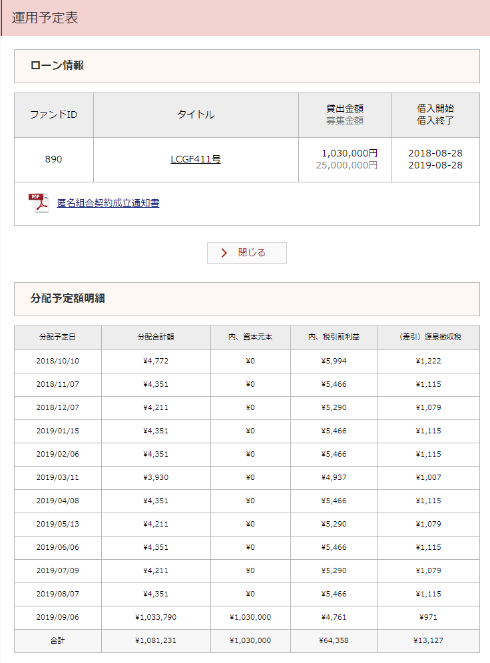The width and height of the screenshot is (490, 663).
Task: Select the ¥971 withholding tax
Action: click(428, 617)
